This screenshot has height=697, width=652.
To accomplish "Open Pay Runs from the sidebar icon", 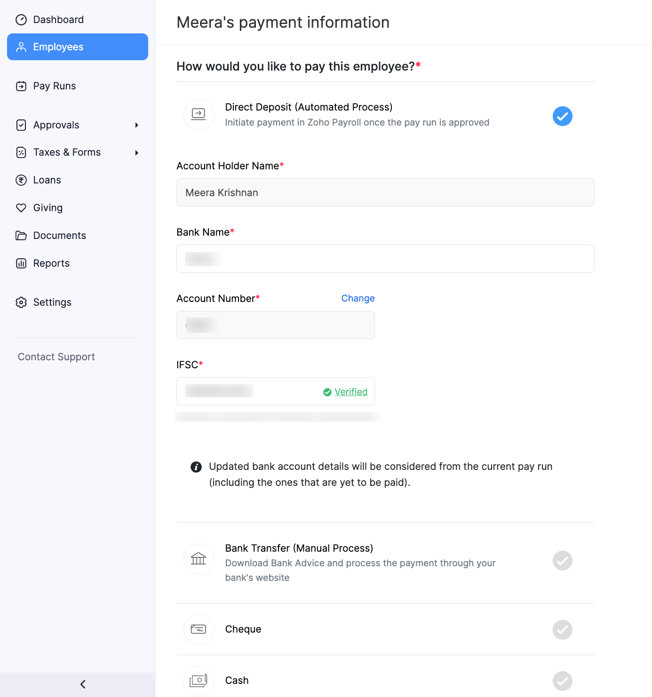I will [x=22, y=86].
